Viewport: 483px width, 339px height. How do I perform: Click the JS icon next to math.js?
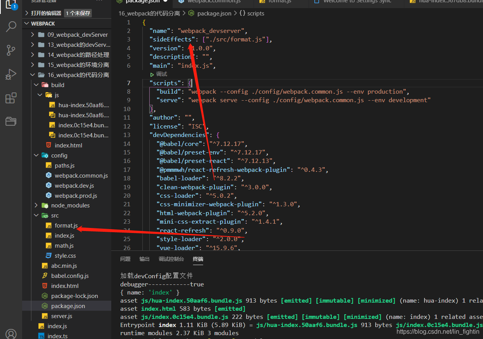point(48,245)
